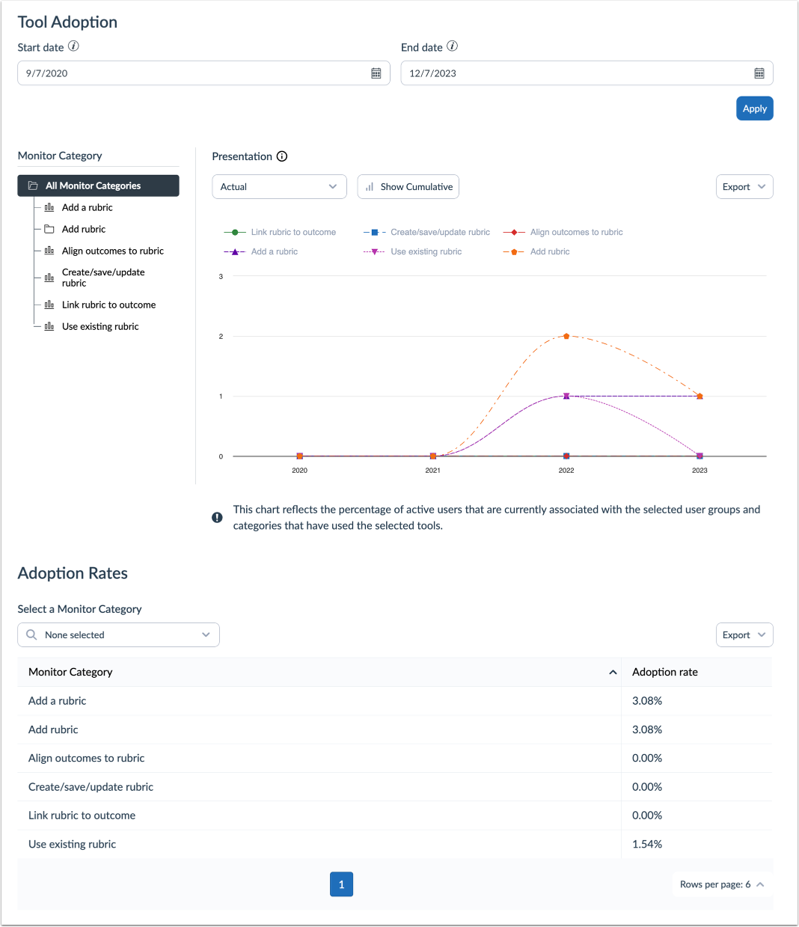Viewport: 799px width, 927px height.
Task: Click the search icon in the Monitor Category selector
Action: pos(31,634)
